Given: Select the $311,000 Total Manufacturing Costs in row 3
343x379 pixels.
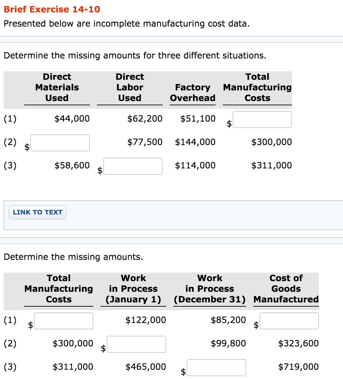Looking at the screenshot, I should click(271, 165).
